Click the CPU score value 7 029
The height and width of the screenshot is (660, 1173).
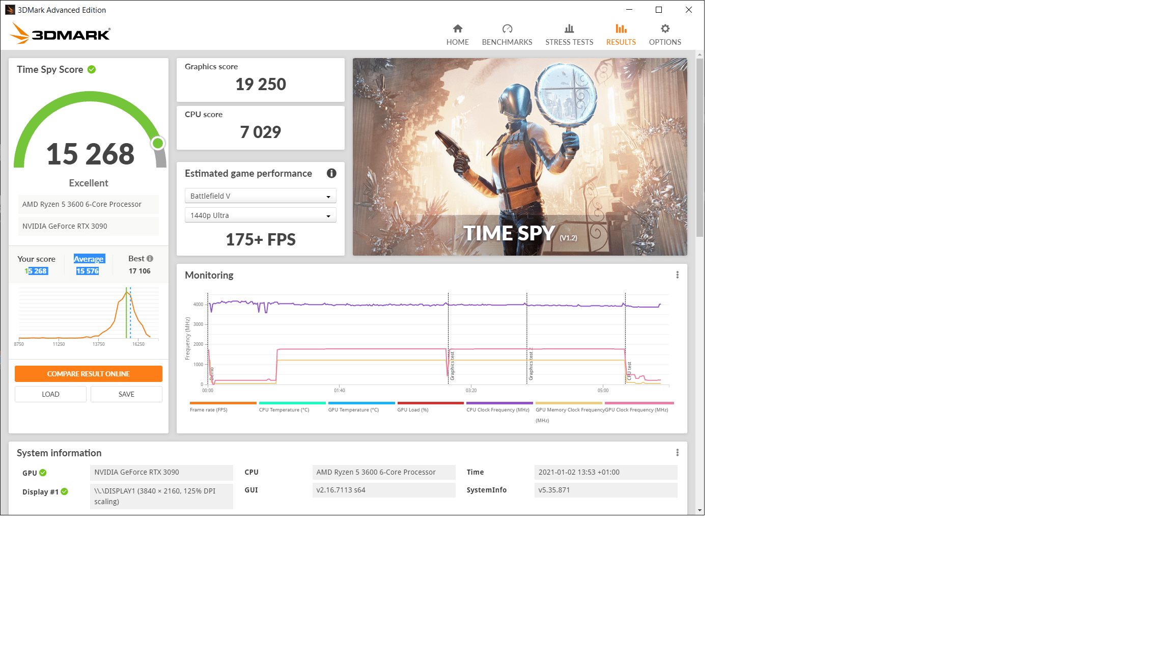tap(261, 132)
